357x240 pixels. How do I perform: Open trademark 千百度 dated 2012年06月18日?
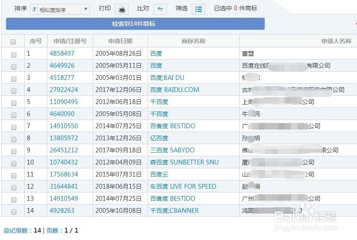point(159,101)
